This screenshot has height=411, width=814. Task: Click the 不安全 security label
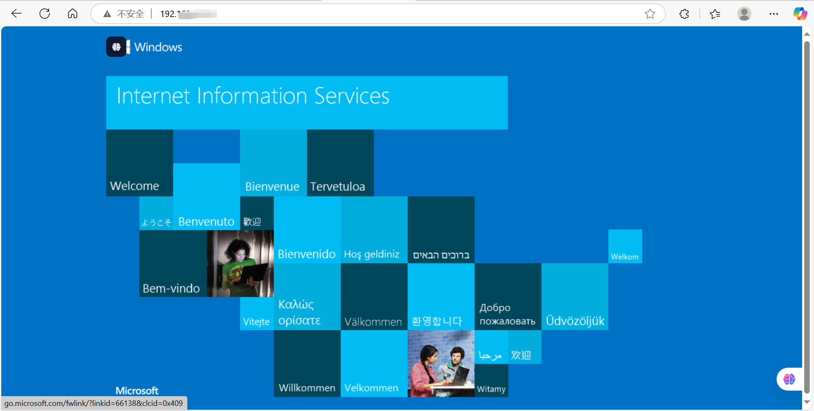tap(130, 14)
